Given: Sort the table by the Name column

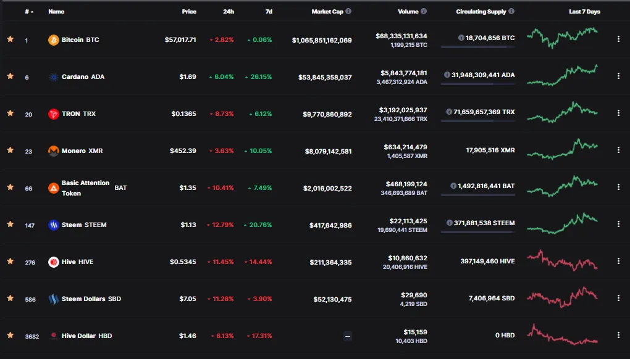Looking at the screenshot, I should 56,12.
